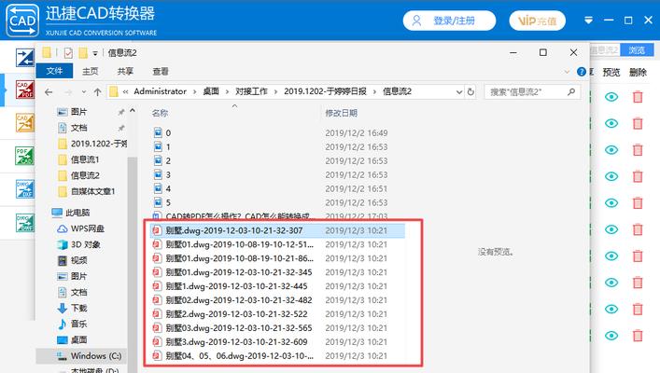Click the topmost preview eye icon in converter list

(x=611, y=97)
